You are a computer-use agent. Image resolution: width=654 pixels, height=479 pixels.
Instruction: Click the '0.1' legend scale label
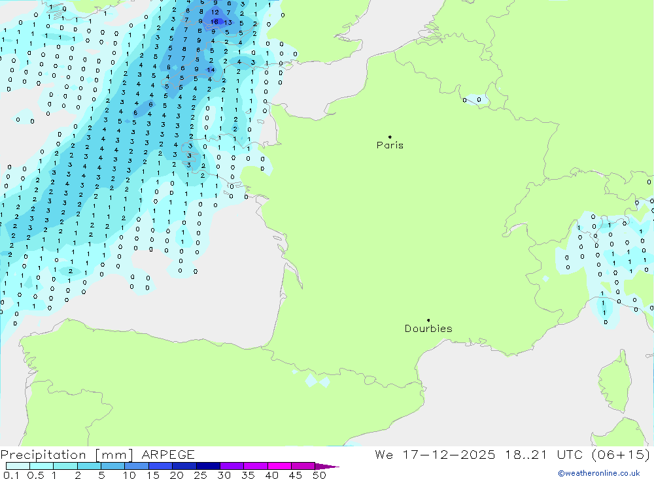(11, 475)
